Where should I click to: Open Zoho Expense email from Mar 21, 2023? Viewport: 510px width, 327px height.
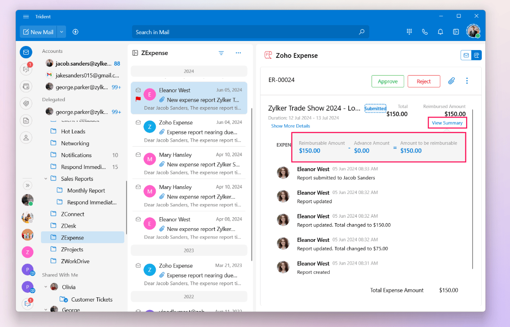coord(189,274)
